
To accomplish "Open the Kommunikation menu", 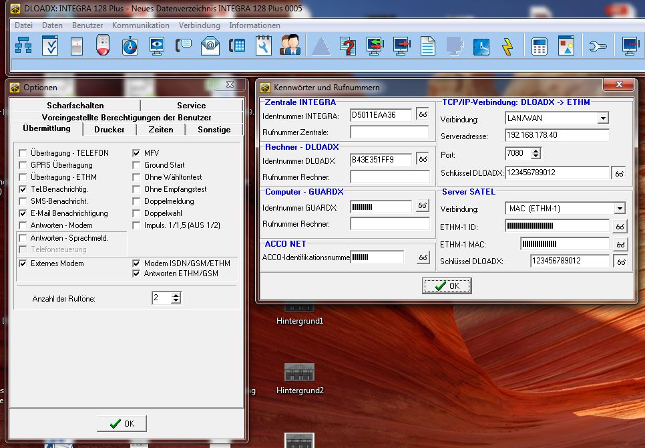I will [140, 25].
